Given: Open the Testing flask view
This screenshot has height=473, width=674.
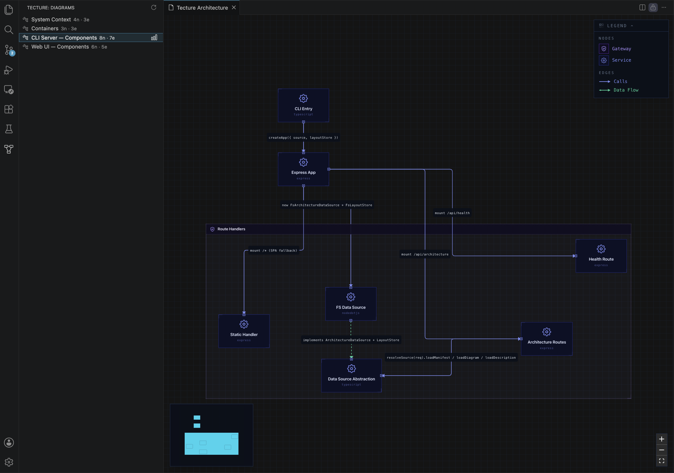Looking at the screenshot, I should click(9, 129).
